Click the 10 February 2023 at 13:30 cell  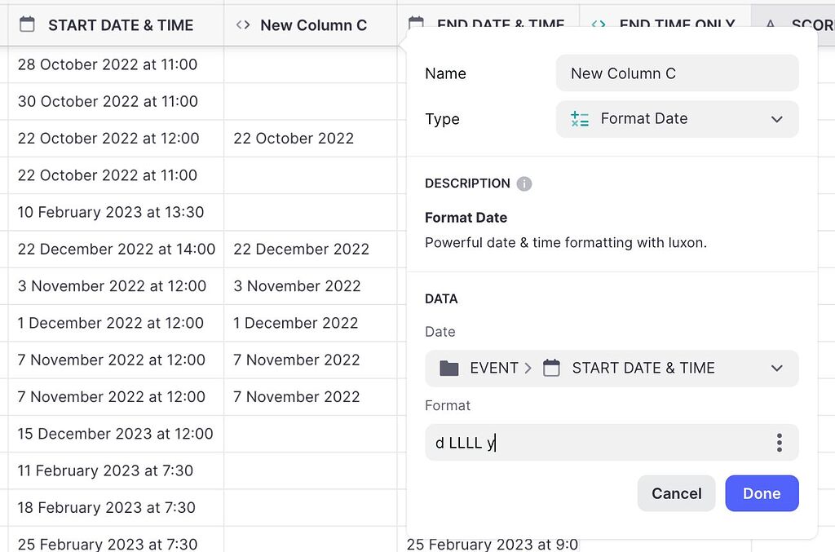[111, 212]
